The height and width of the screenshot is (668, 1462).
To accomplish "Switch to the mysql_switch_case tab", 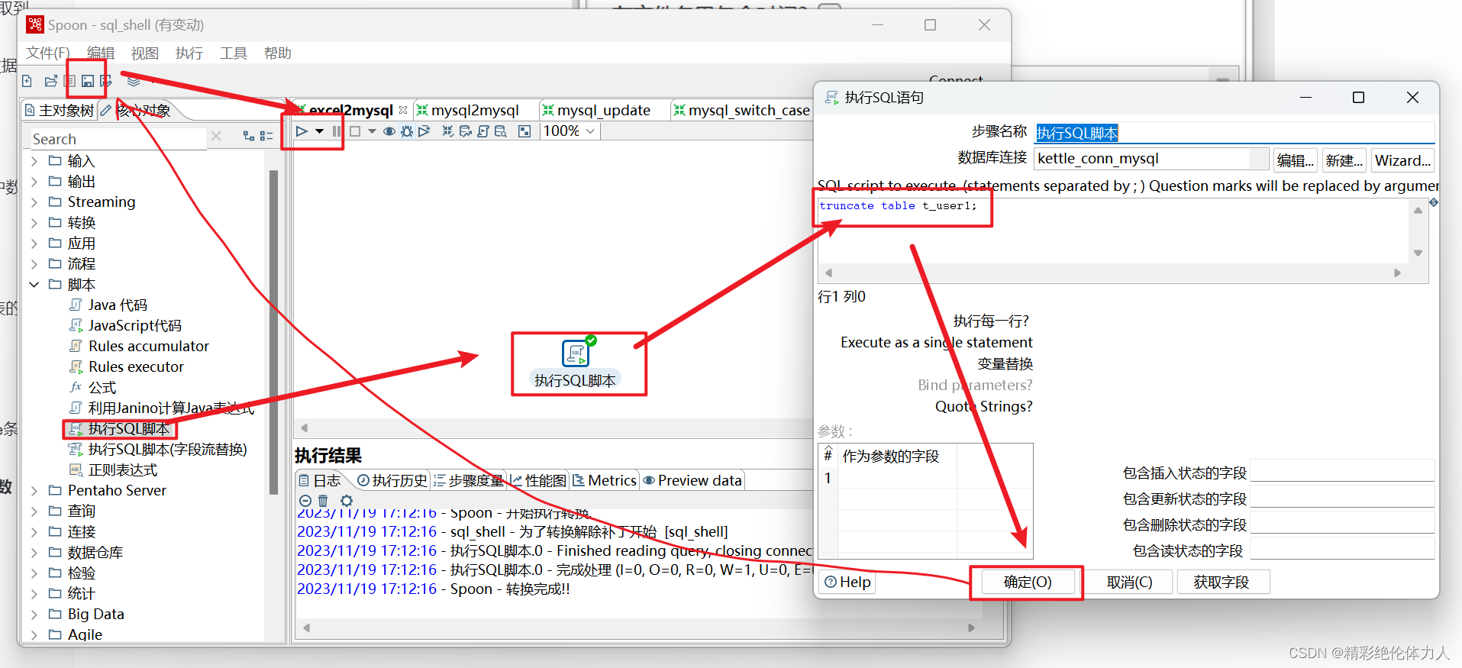I will 743,111.
